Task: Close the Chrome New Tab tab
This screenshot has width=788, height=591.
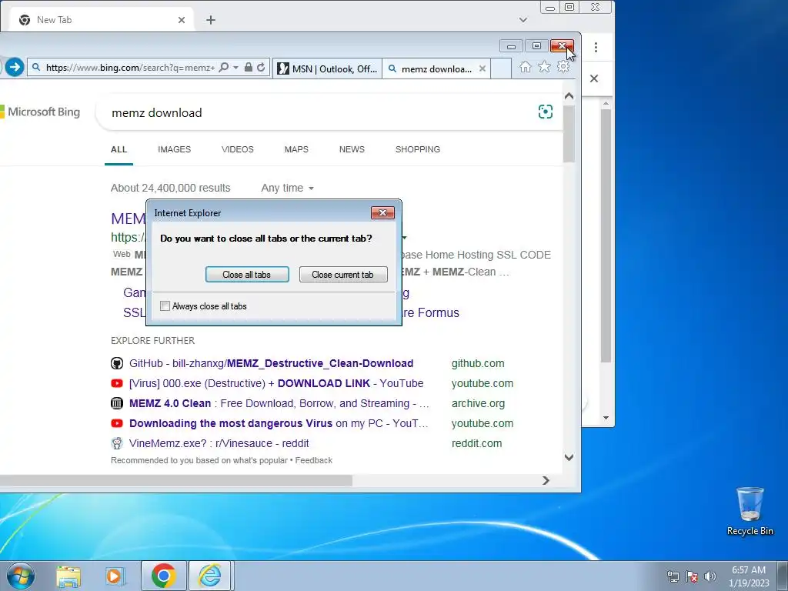Action: [182, 20]
